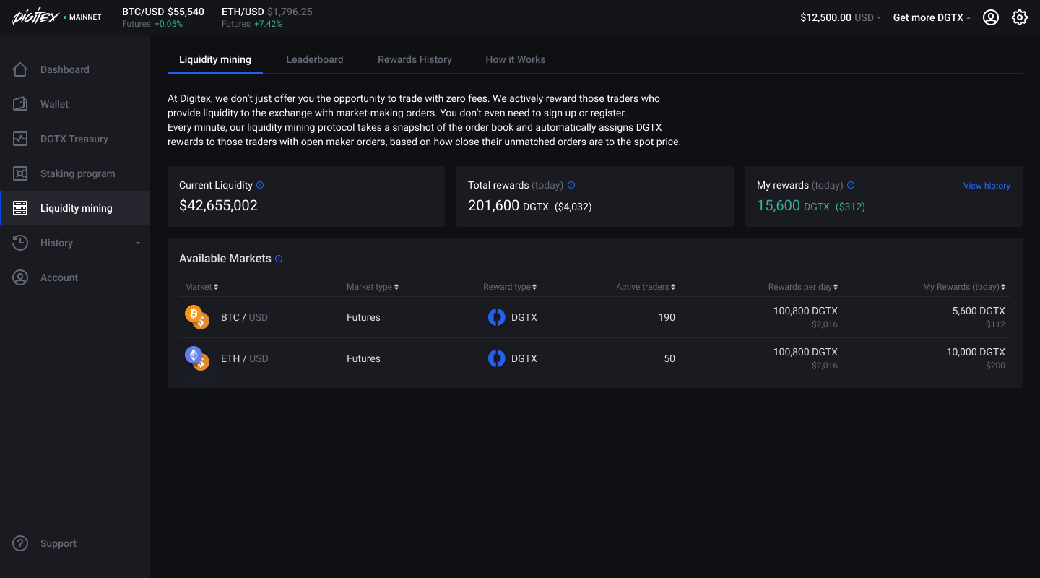Click the View history link
This screenshot has width=1040, height=578.
pyautogui.click(x=987, y=185)
